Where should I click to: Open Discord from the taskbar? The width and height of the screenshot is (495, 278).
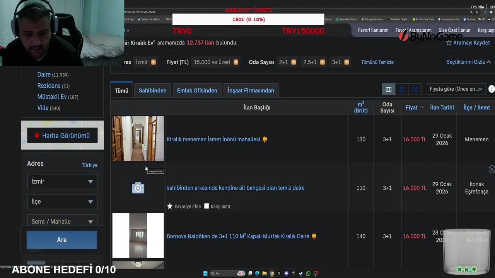[x=287, y=273]
